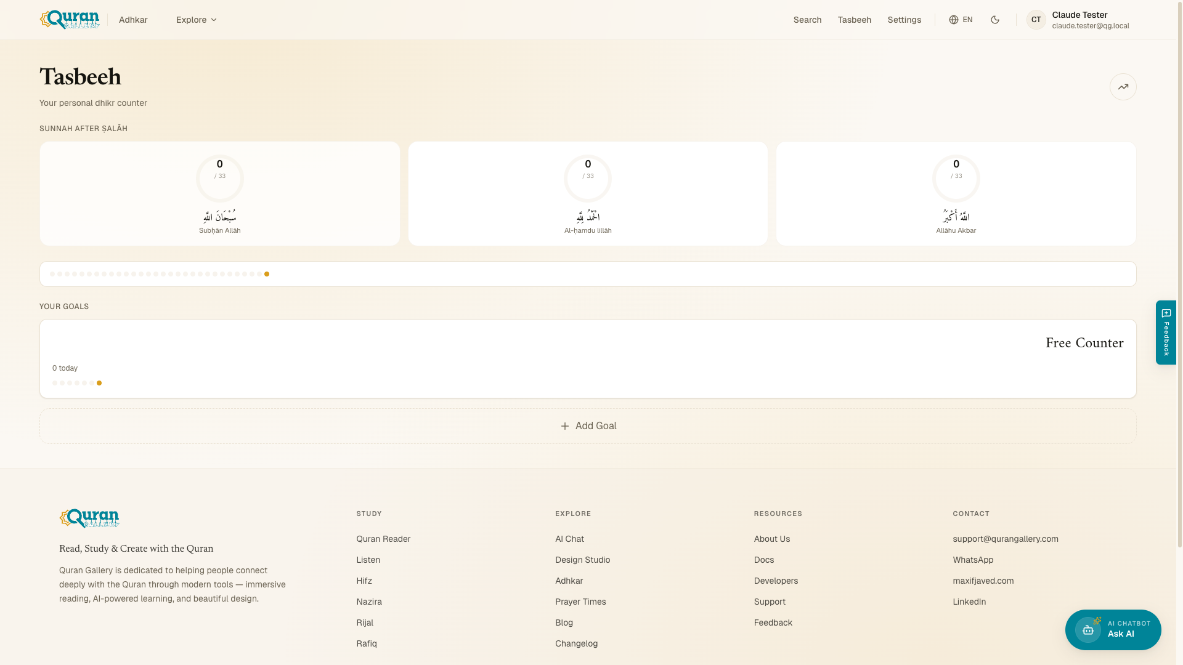Open Search in the top navigation
1183x665 pixels.
(x=807, y=20)
